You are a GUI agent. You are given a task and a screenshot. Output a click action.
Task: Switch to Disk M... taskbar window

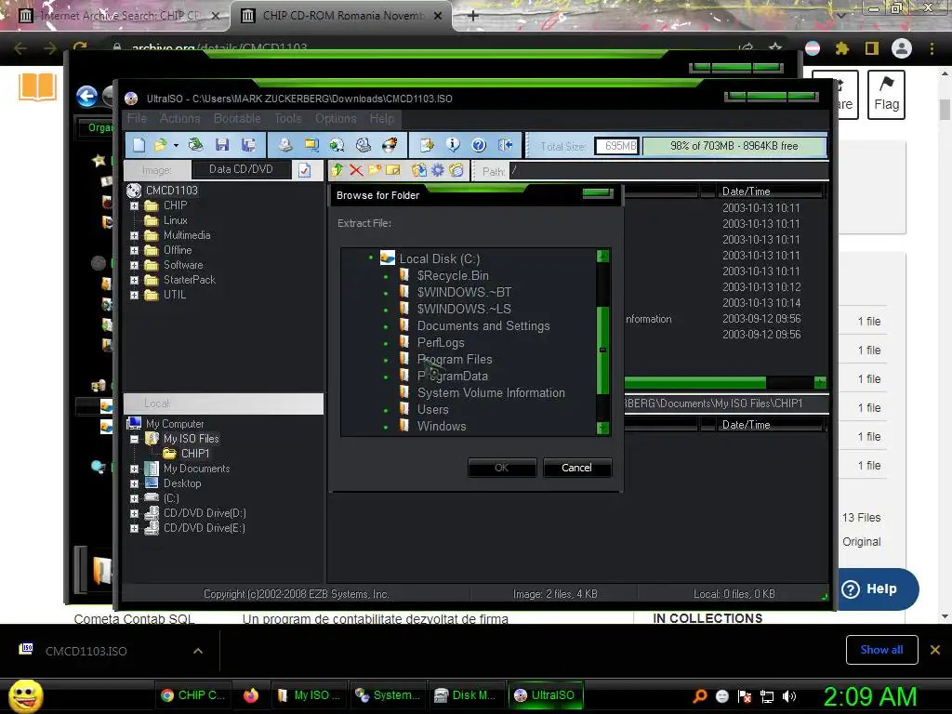click(466, 695)
